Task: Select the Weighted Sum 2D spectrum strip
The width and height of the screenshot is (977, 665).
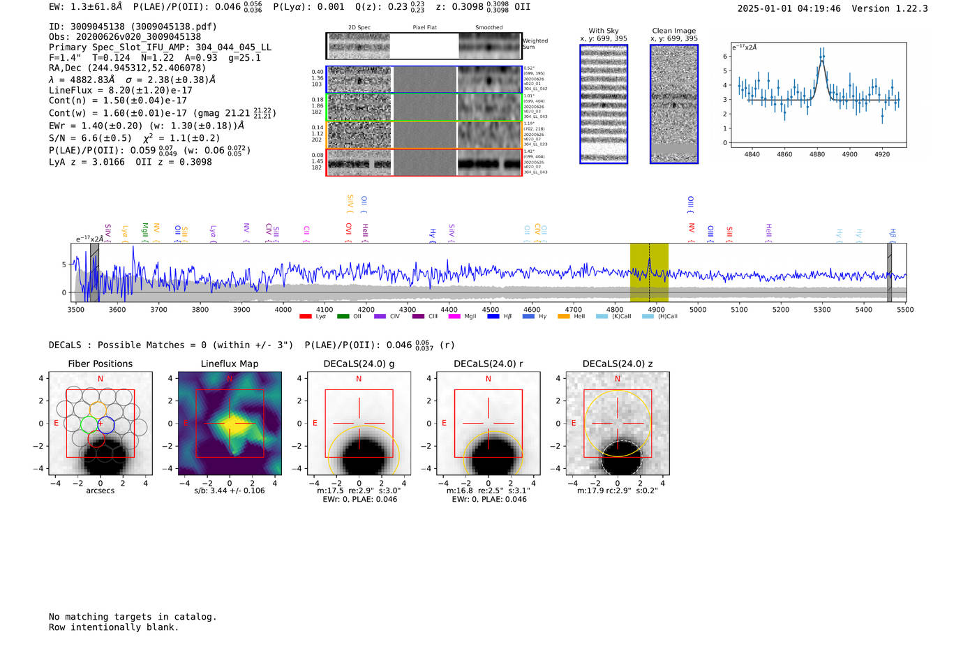Action: tap(424, 46)
